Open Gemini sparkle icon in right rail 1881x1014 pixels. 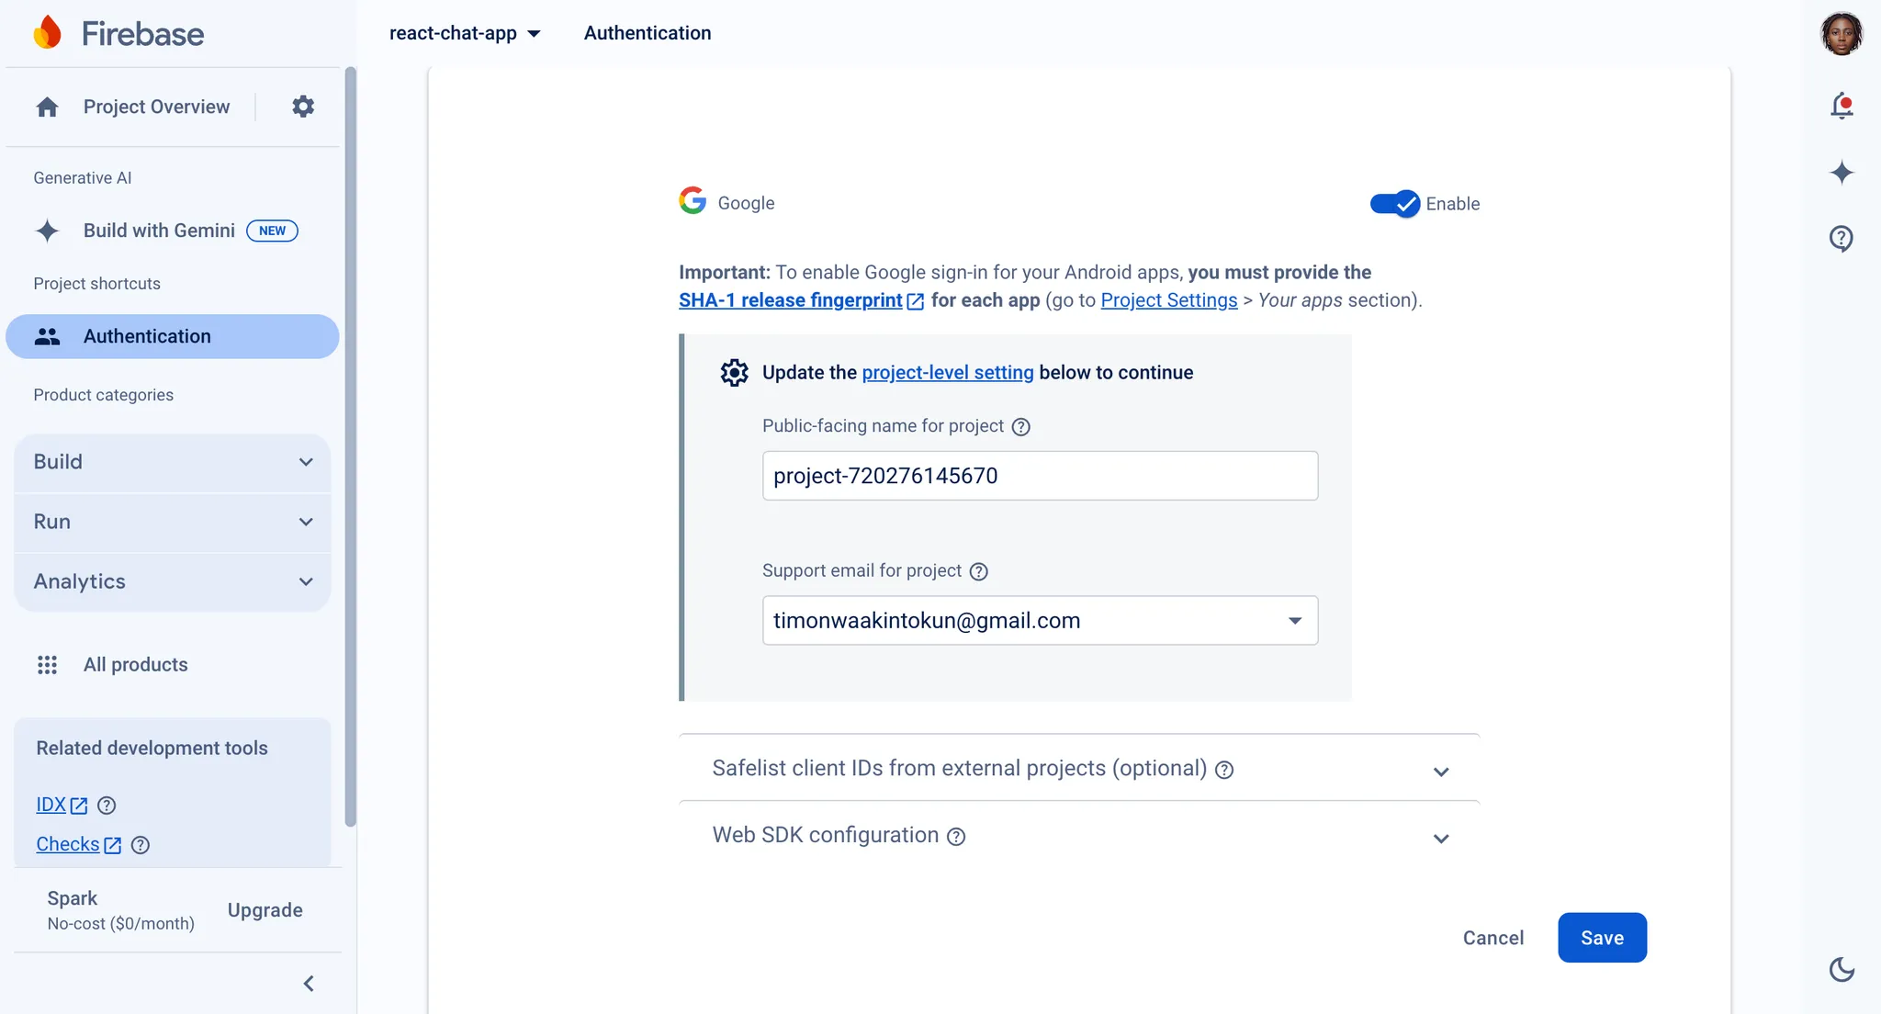1841,173
